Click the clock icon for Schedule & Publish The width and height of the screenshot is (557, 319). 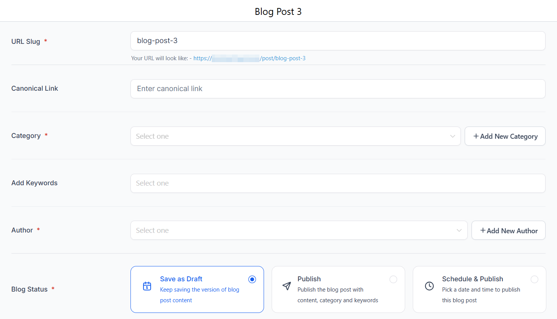pos(429,286)
